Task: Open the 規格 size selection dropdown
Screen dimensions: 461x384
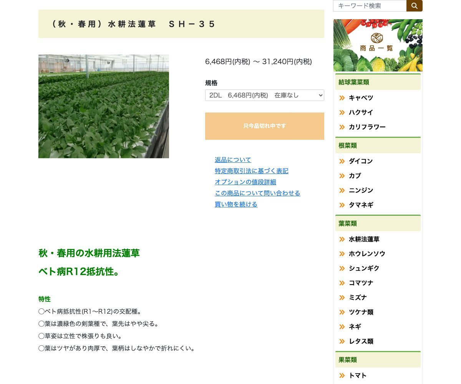Action: [264, 95]
